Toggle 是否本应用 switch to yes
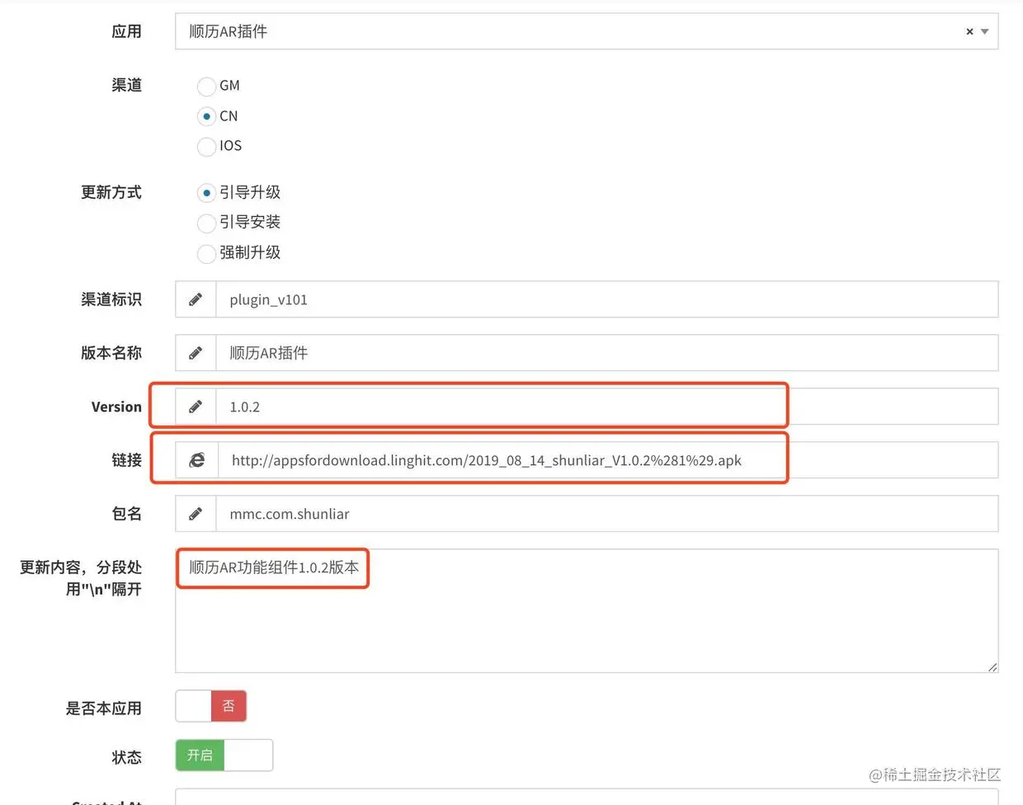Image resolution: width=1023 pixels, height=805 pixels. (194, 706)
